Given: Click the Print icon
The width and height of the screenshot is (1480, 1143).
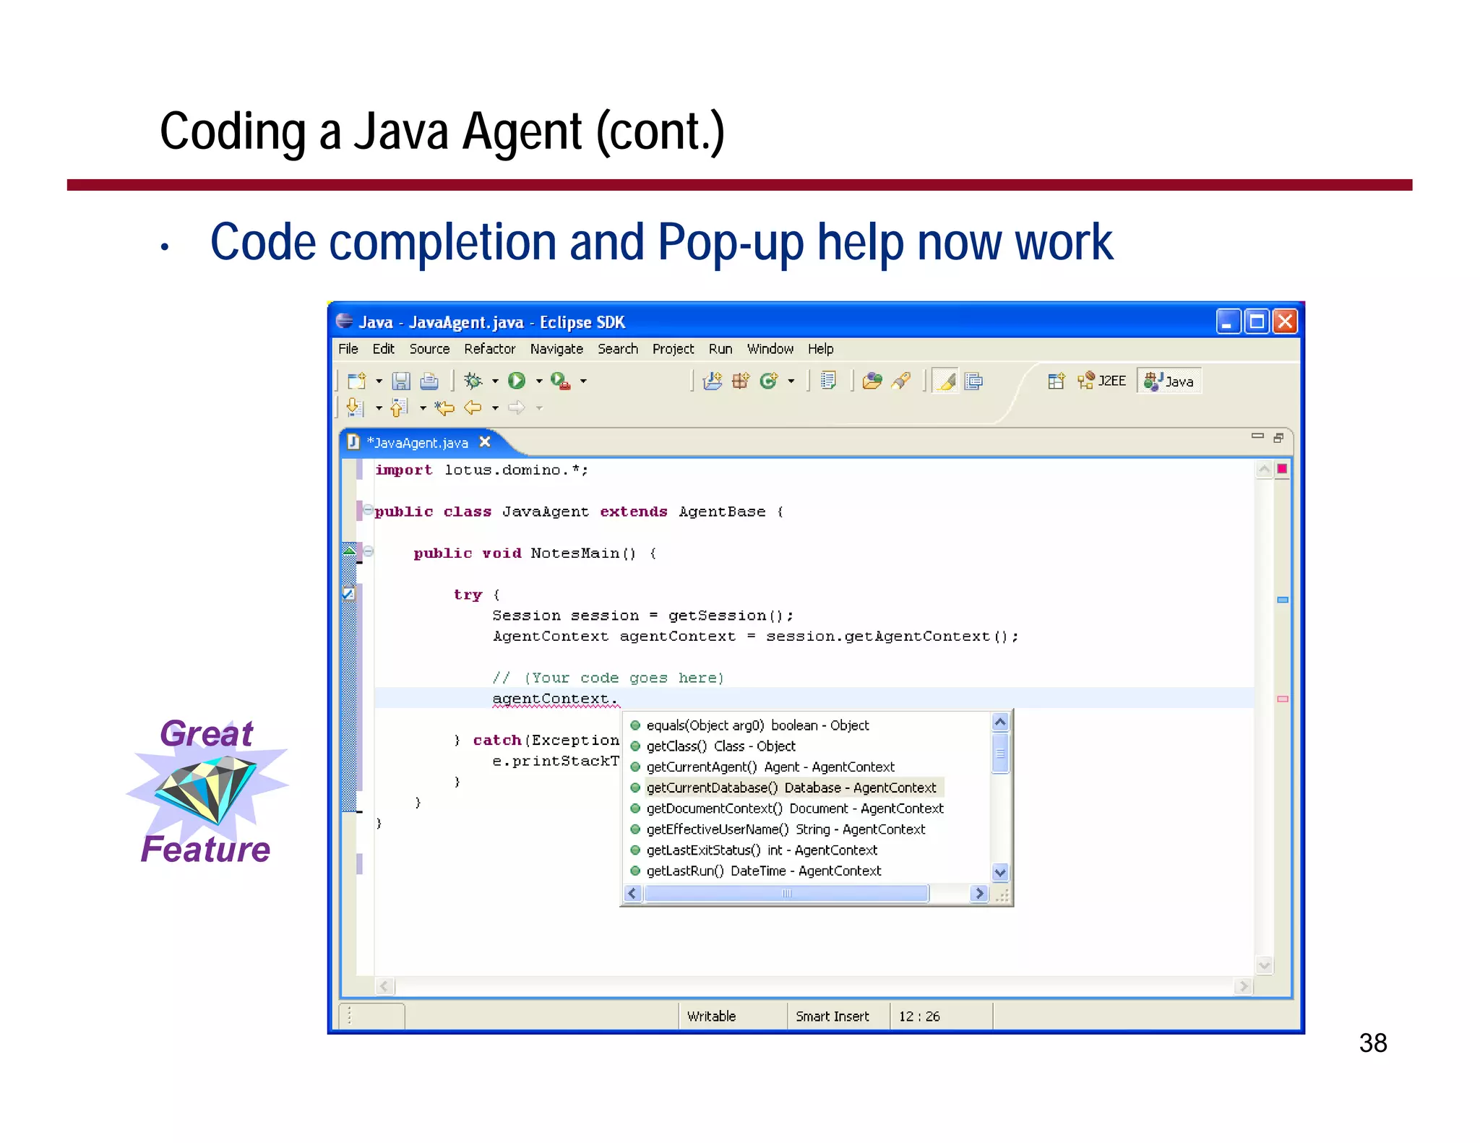Looking at the screenshot, I should (x=429, y=381).
